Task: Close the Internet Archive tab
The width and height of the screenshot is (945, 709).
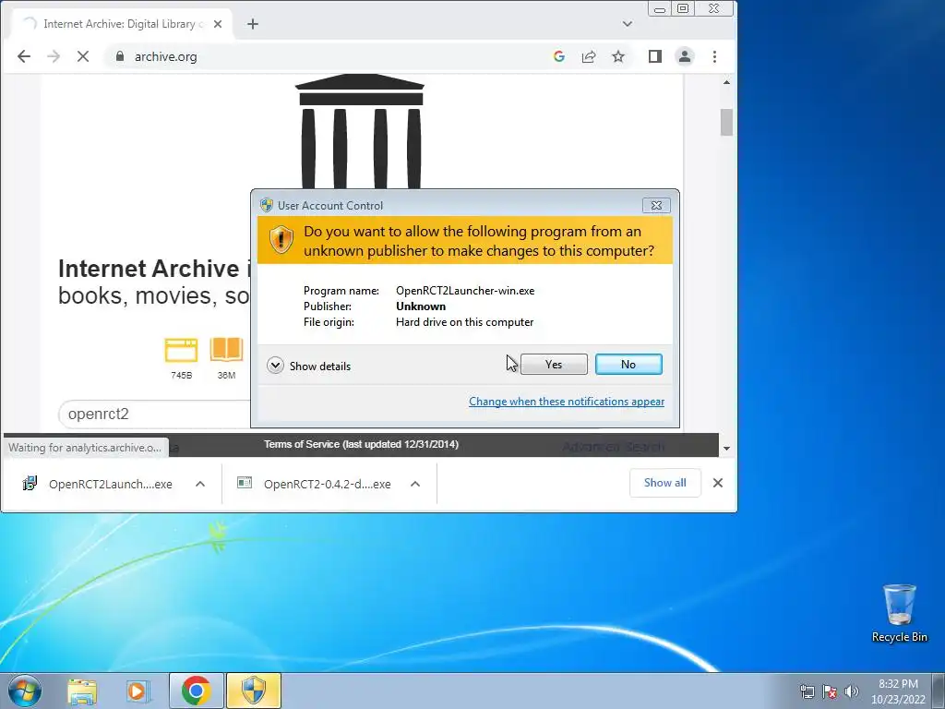Action: tap(218, 24)
